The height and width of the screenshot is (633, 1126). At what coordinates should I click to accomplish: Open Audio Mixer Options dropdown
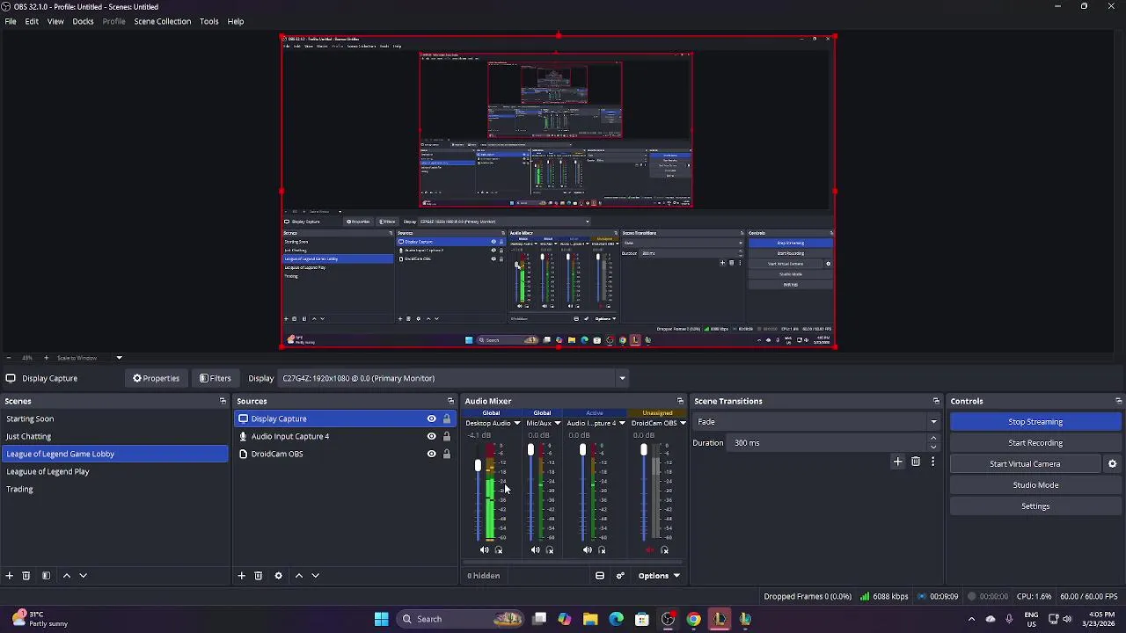[659, 576]
